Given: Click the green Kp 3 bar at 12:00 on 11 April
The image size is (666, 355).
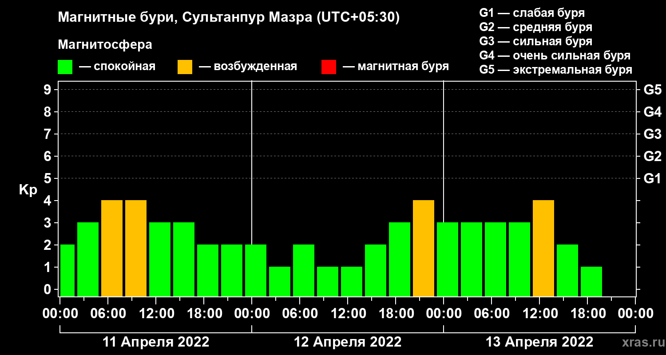Looking at the screenshot, I should tap(160, 260).
